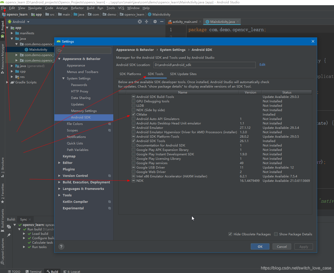
Task: Click the Cancel button in Settings
Action: tap(282, 247)
